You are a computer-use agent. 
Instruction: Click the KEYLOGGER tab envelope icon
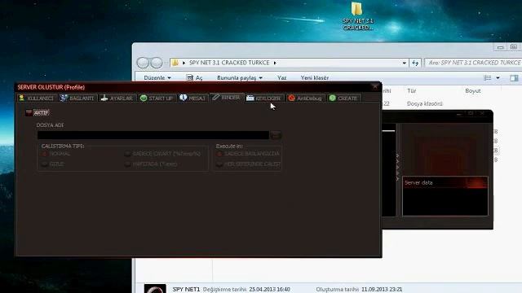click(x=250, y=98)
